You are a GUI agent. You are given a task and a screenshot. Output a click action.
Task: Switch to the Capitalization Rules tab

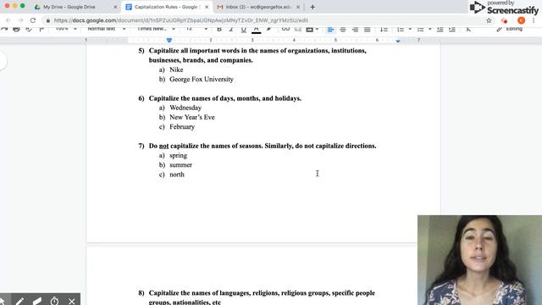pos(167,7)
